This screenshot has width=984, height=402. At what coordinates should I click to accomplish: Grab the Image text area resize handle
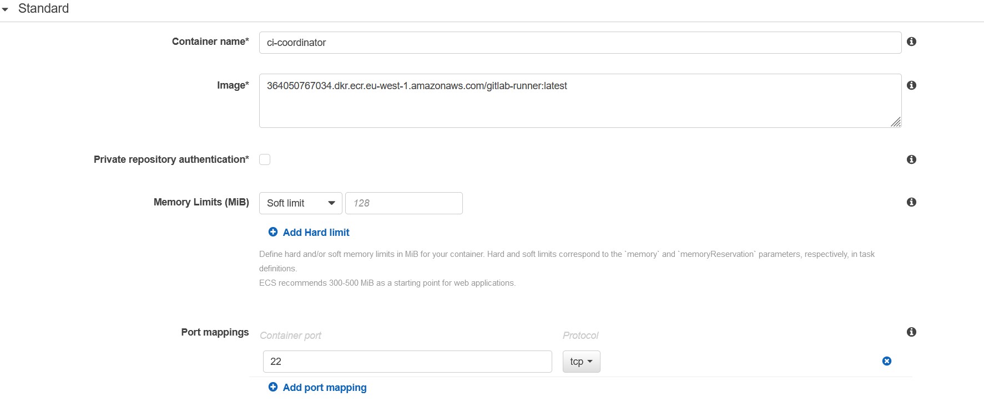pyautogui.click(x=896, y=122)
